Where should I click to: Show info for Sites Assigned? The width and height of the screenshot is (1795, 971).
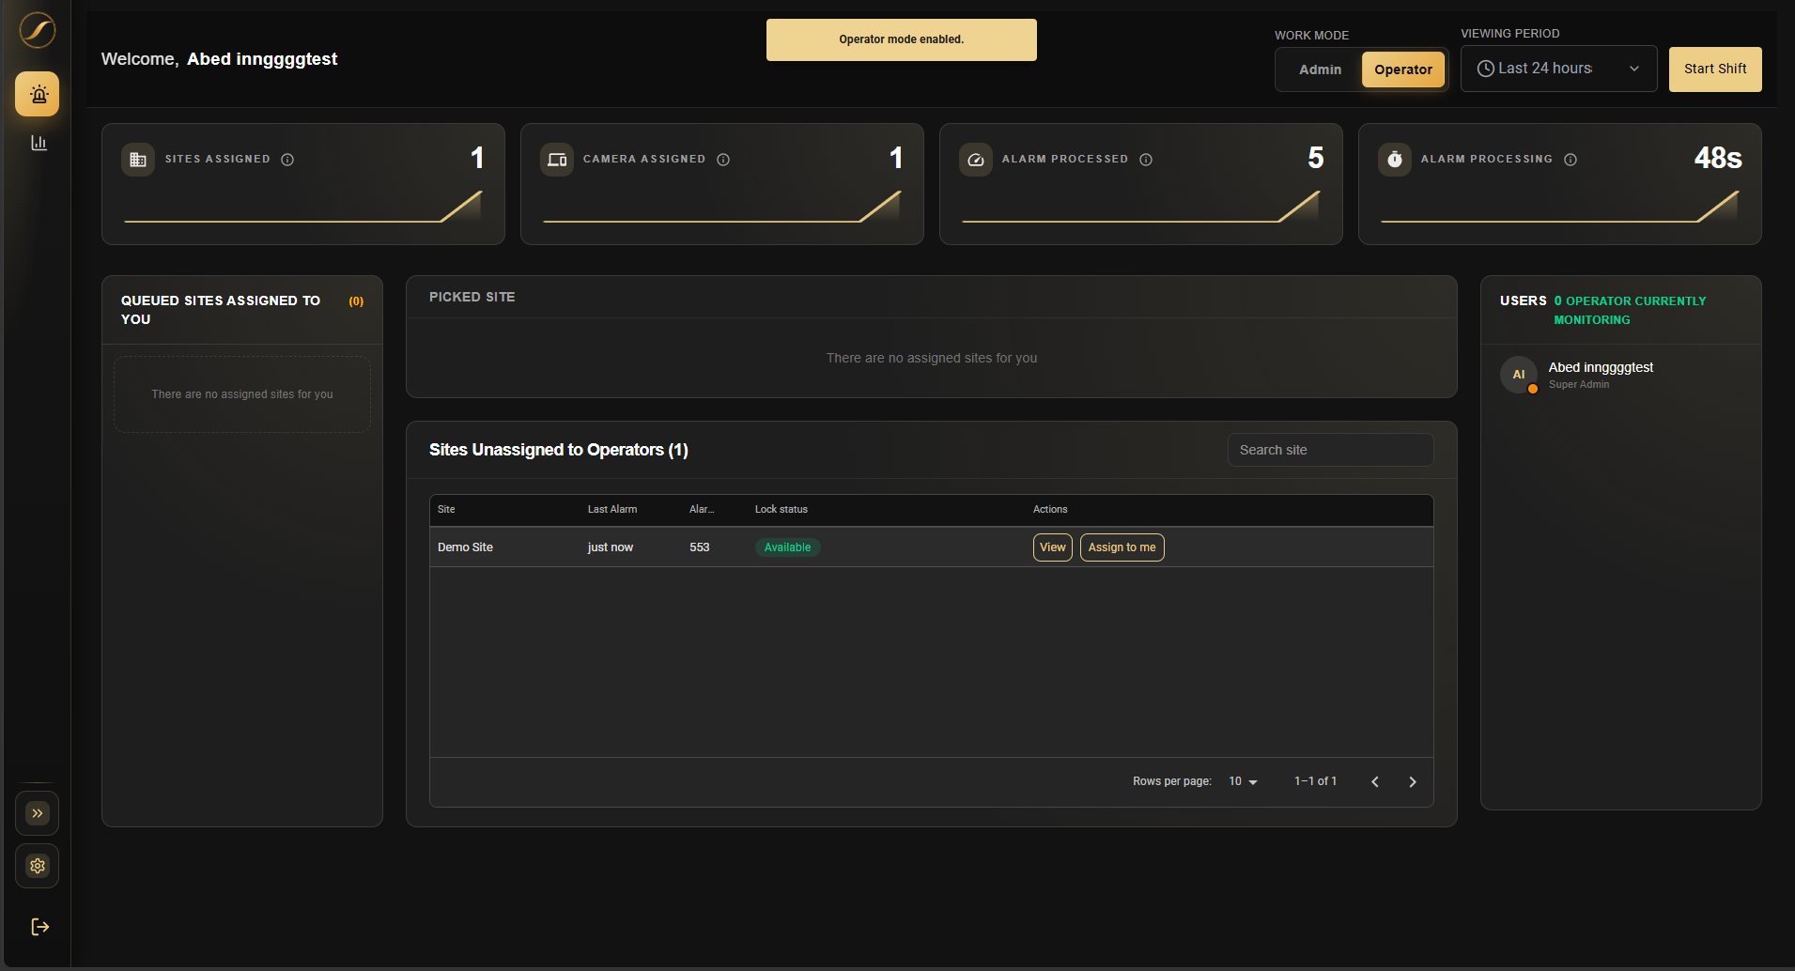287,160
